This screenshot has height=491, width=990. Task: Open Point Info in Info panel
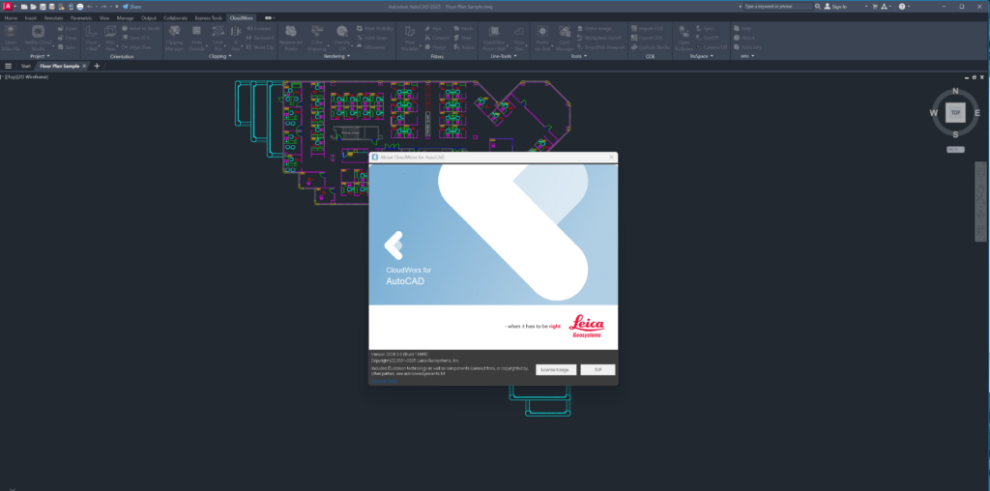[747, 46]
